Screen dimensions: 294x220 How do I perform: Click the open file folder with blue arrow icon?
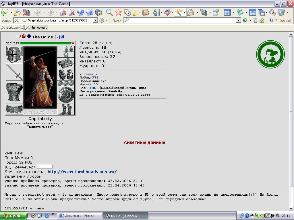tap(17, 12)
